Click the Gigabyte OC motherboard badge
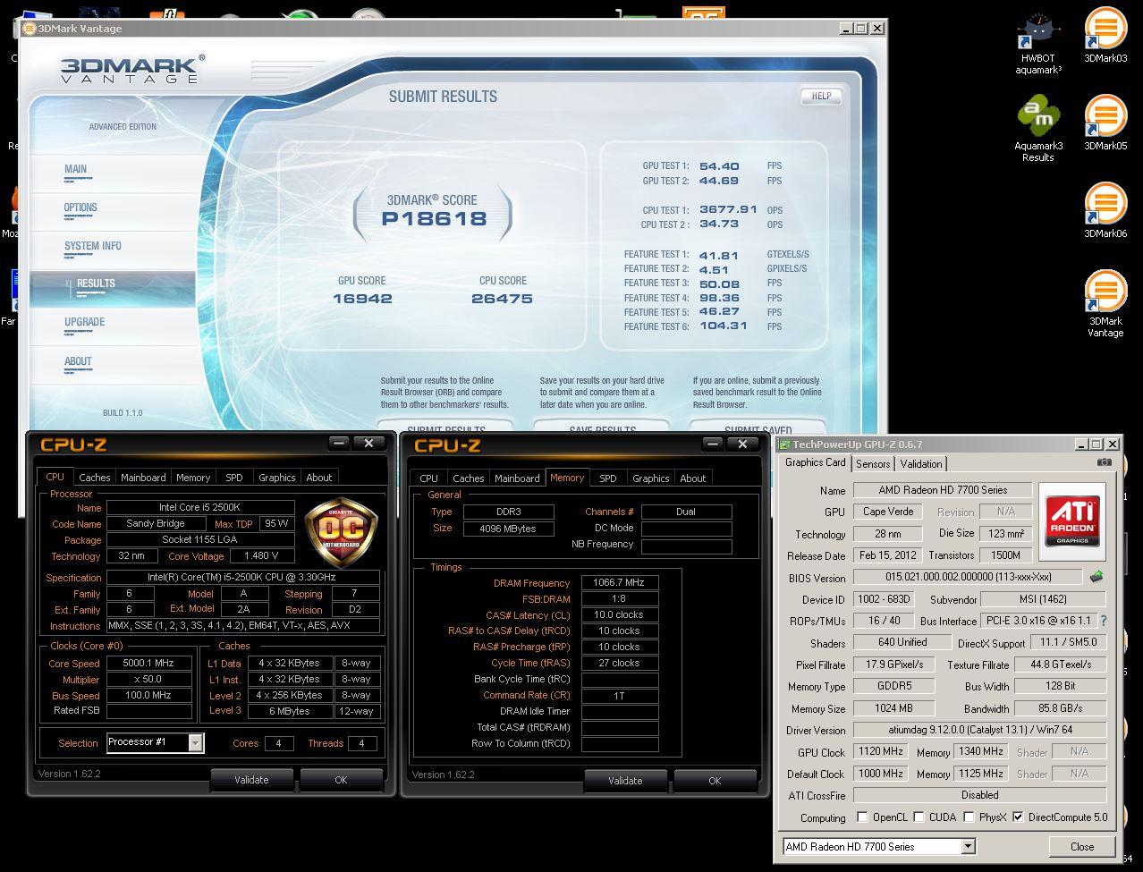 click(x=341, y=533)
